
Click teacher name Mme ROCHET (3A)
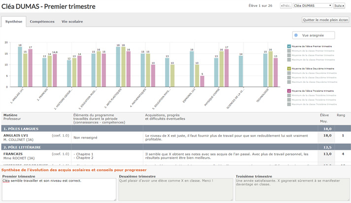tap(19, 158)
